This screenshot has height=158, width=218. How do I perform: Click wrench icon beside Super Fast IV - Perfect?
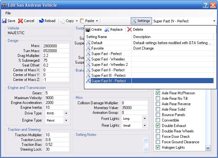[x=88, y=81]
